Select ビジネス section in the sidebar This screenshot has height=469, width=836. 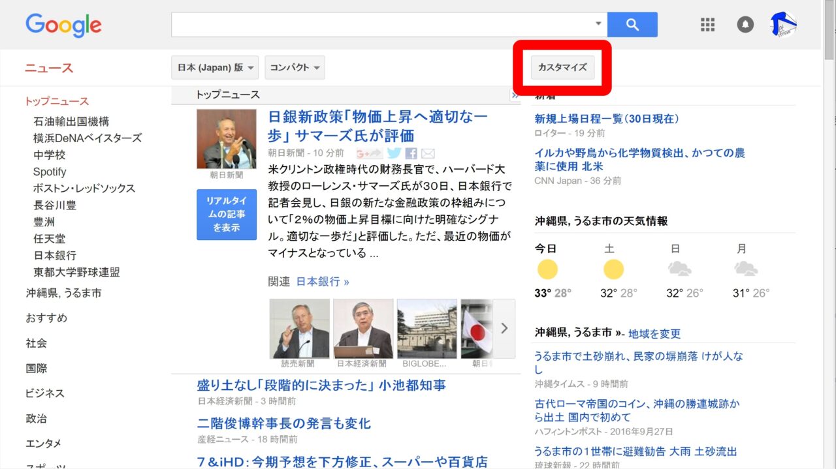(x=45, y=393)
